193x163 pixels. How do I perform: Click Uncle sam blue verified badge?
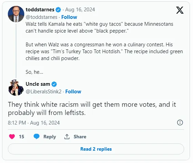pos(54,84)
